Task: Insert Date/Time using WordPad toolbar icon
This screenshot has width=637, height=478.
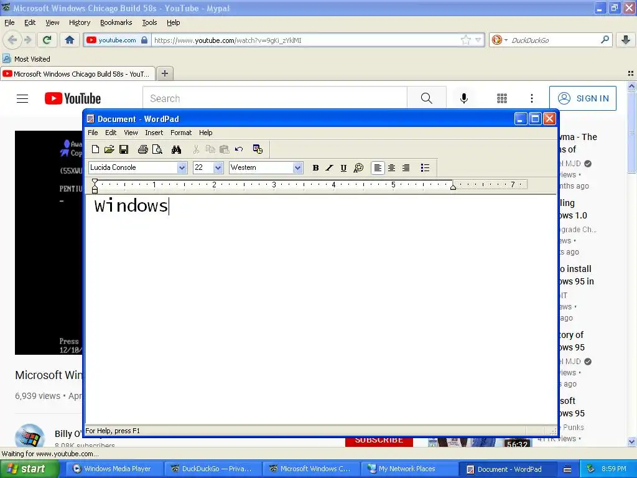Action: [x=258, y=149]
